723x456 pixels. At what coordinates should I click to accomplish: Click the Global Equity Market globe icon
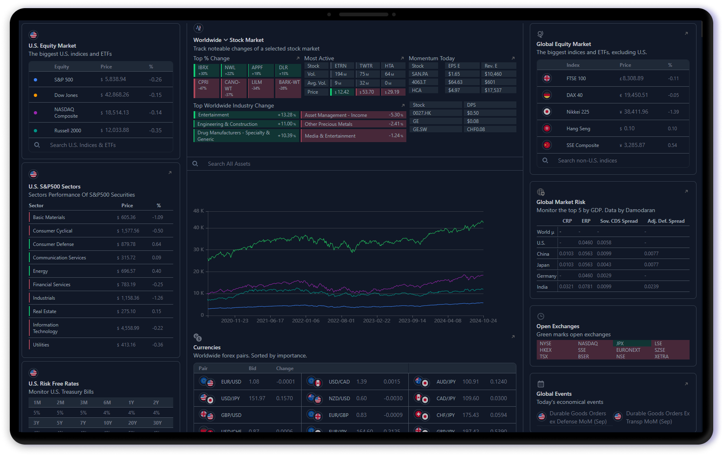coord(540,34)
